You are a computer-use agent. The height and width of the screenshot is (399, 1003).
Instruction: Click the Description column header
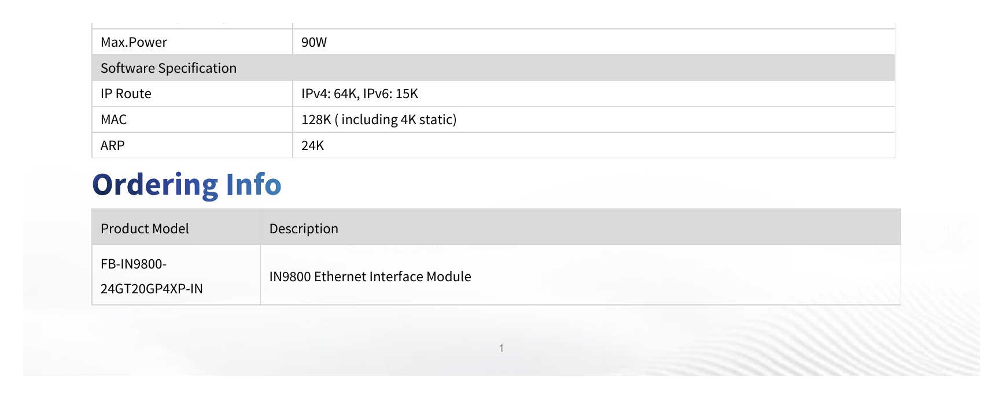(x=304, y=229)
